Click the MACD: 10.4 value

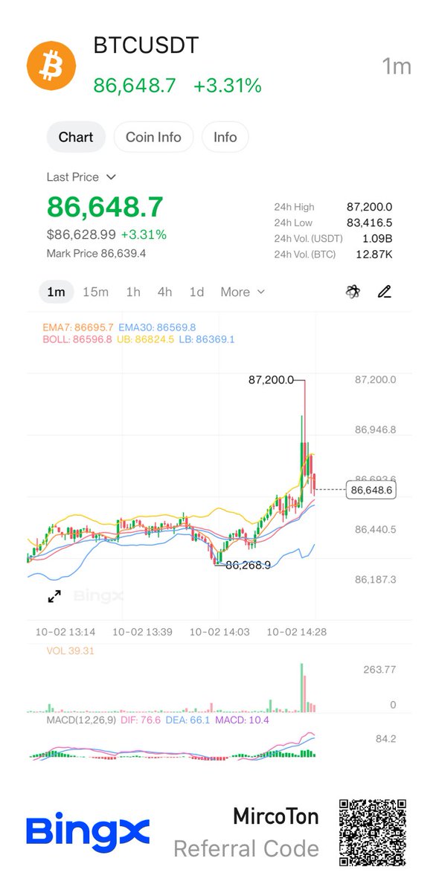click(242, 720)
